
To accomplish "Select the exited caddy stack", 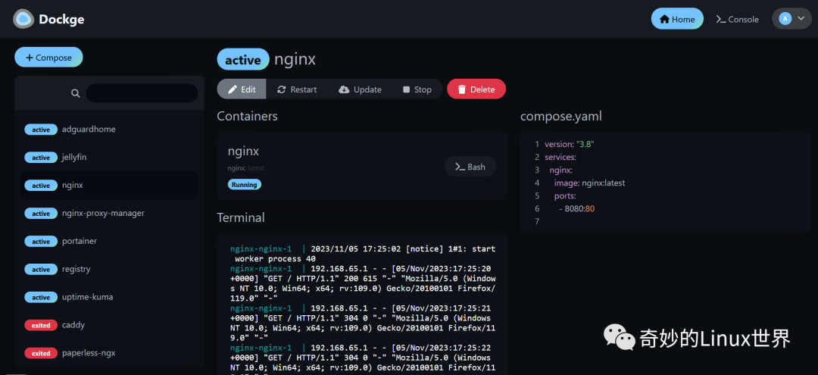I will tap(109, 325).
